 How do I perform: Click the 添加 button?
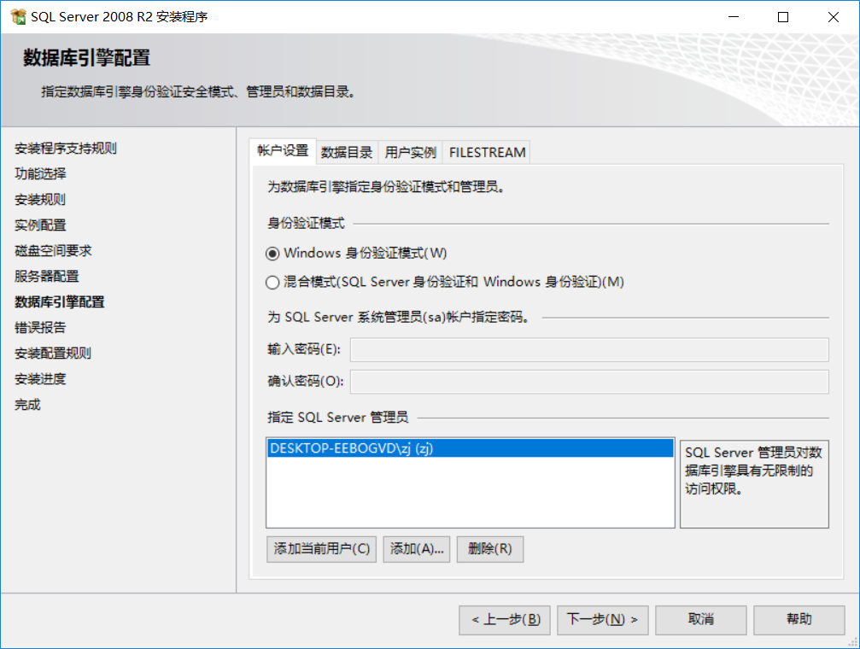[x=416, y=549]
